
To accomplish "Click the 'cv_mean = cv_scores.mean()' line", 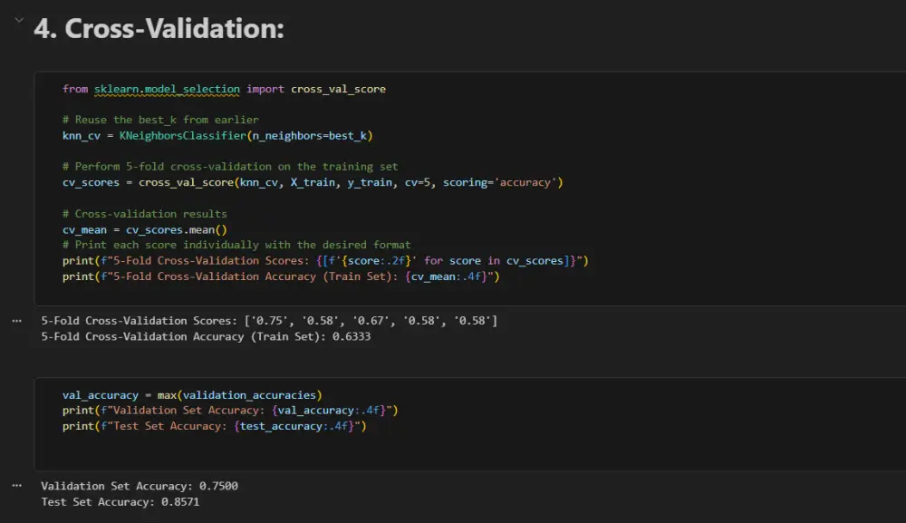I will click(x=145, y=230).
